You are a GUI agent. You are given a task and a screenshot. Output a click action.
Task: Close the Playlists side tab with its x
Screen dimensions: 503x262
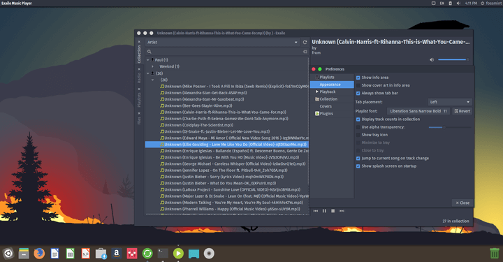[139, 89]
